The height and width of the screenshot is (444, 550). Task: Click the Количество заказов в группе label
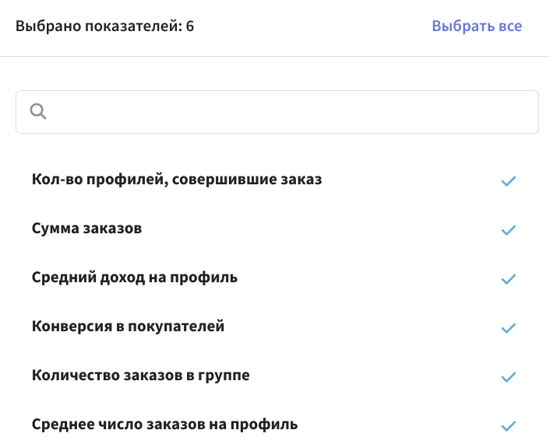[x=141, y=376]
